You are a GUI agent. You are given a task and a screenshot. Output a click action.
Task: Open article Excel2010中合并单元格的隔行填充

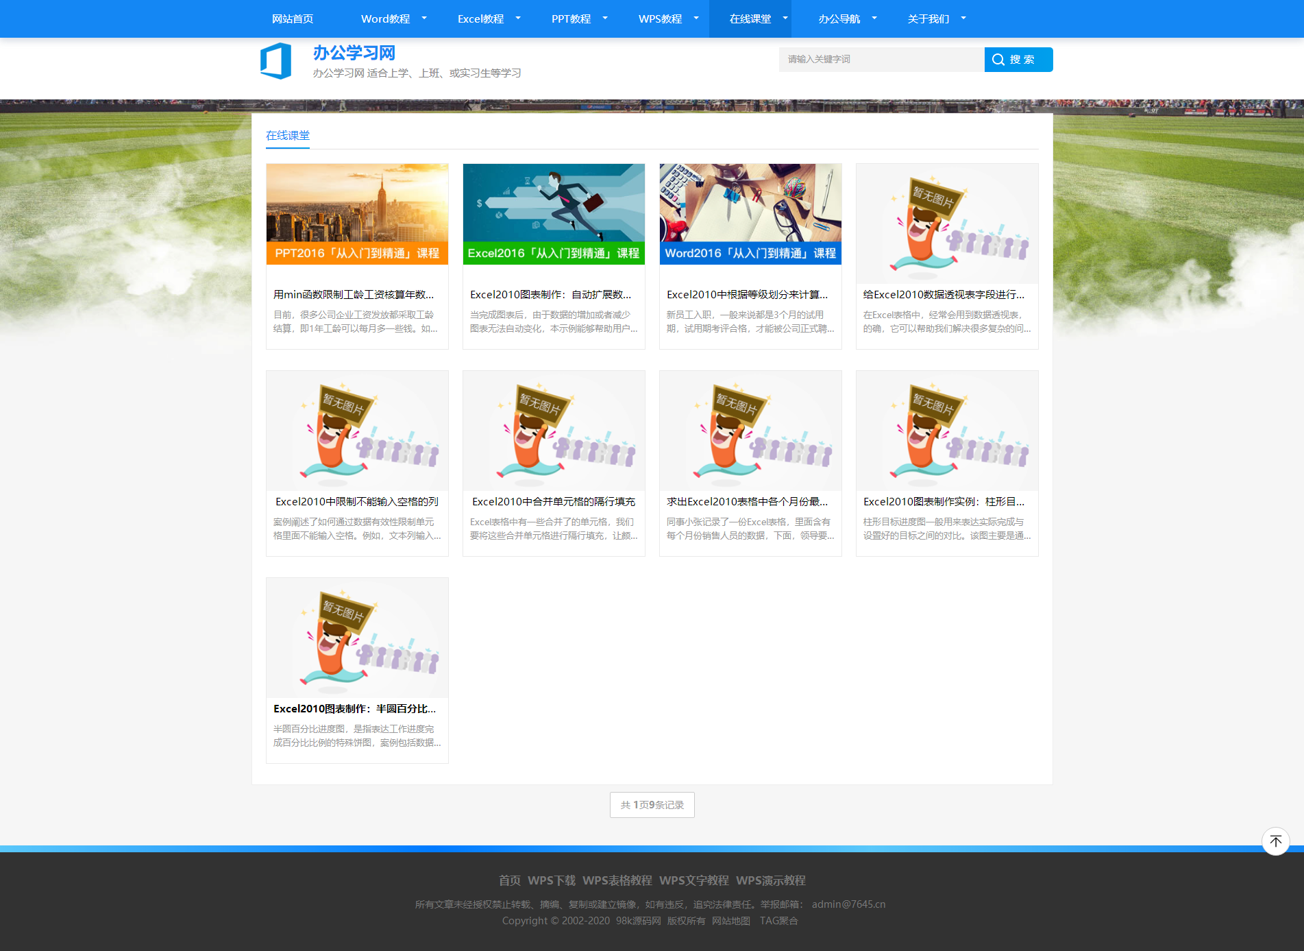point(554,502)
